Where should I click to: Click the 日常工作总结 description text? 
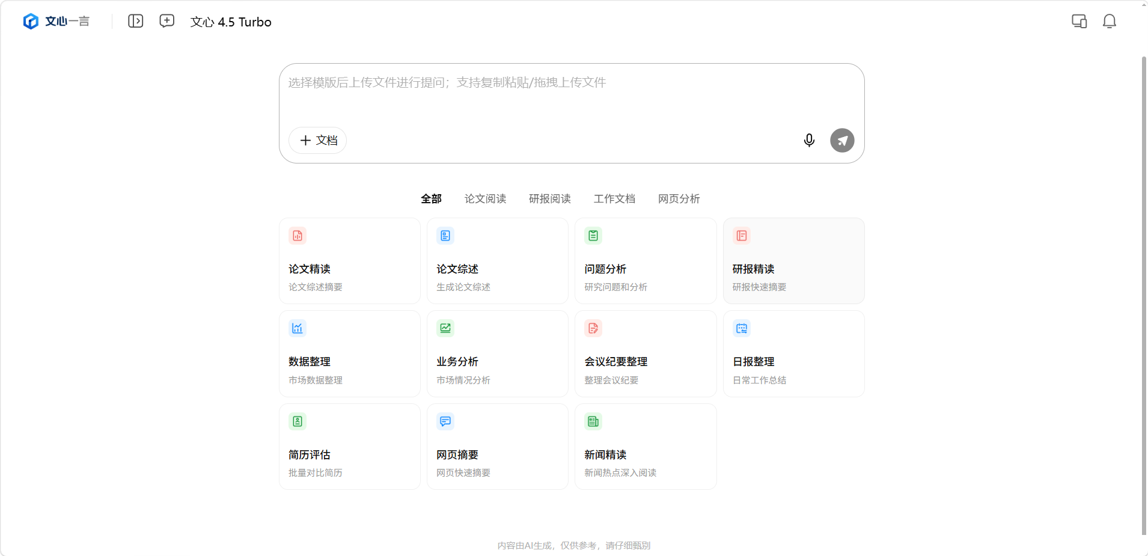click(x=760, y=380)
